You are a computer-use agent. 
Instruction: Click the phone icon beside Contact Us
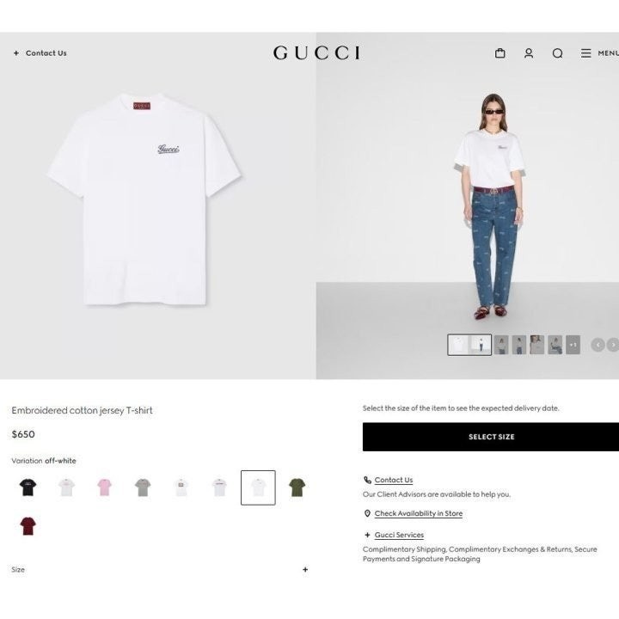point(367,480)
